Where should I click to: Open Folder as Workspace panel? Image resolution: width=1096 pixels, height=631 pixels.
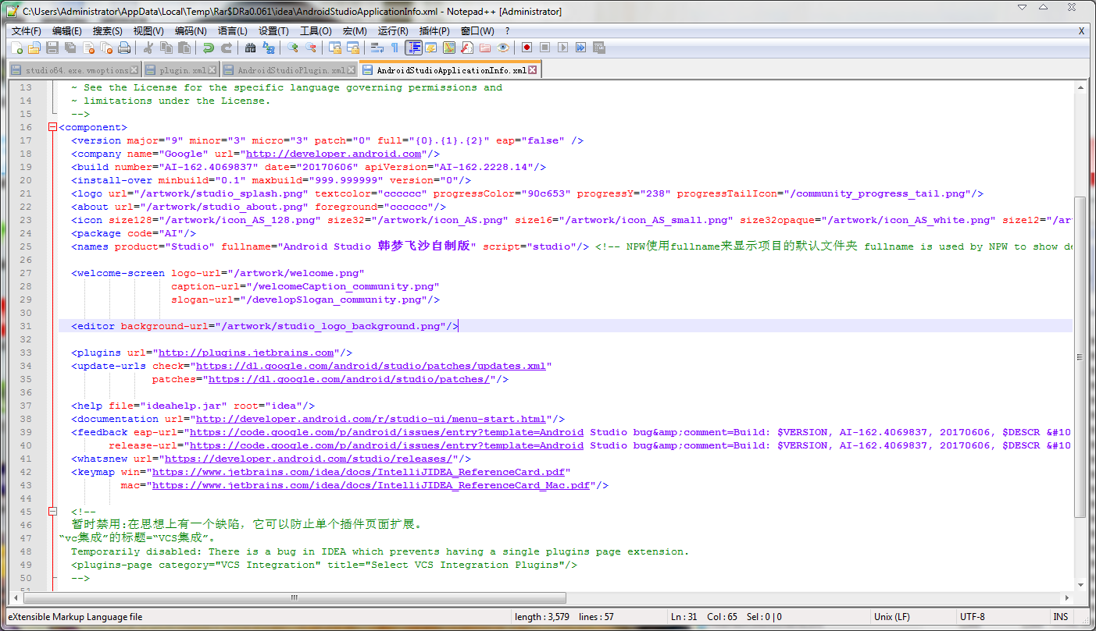(x=485, y=48)
